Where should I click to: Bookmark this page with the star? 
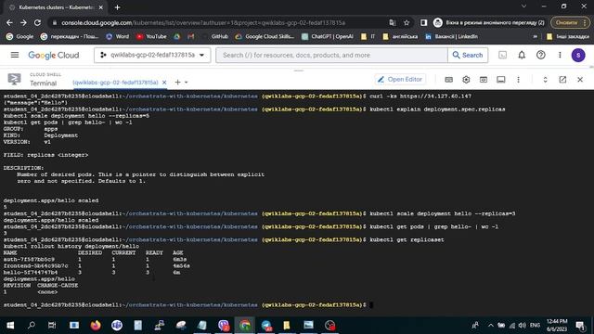pos(407,22)
